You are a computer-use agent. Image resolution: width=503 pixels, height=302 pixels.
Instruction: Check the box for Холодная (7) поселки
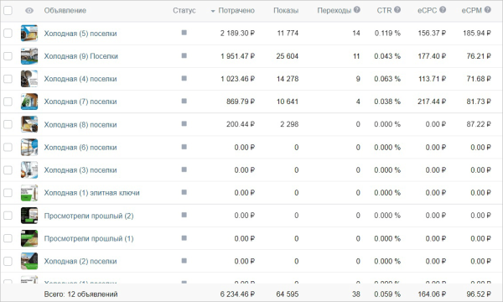click(x=8, y=102)
